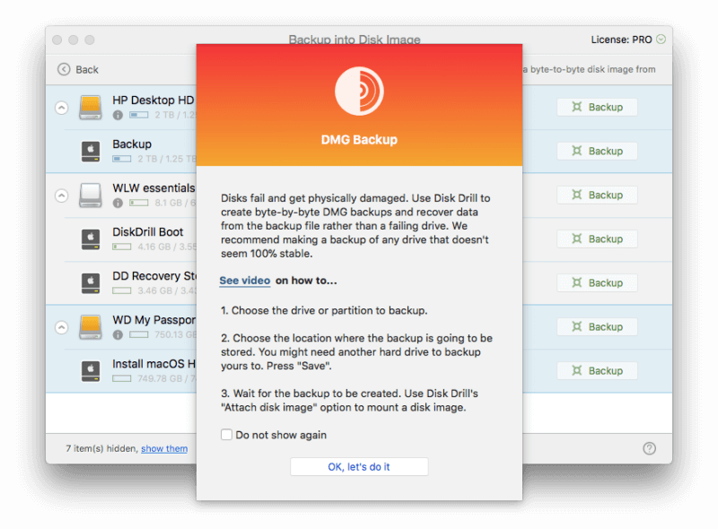This screenshot has height=529, width=718.
Task: Open the See video link
Action: tap(244, 281)
